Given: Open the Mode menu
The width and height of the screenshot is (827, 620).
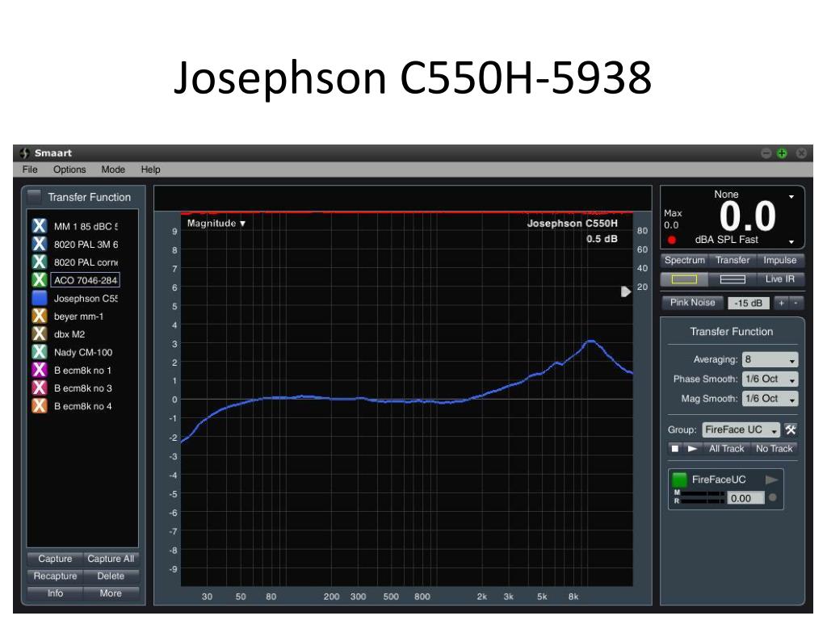Looking at the screenshot, I should pos(113,170).
